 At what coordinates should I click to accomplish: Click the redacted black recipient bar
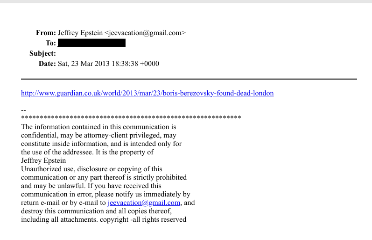tap(91, 43)
